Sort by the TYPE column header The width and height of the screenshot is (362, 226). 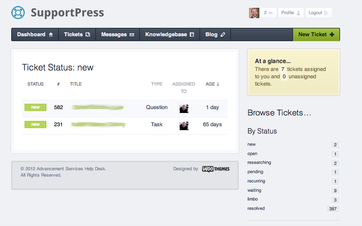(157, 84)
